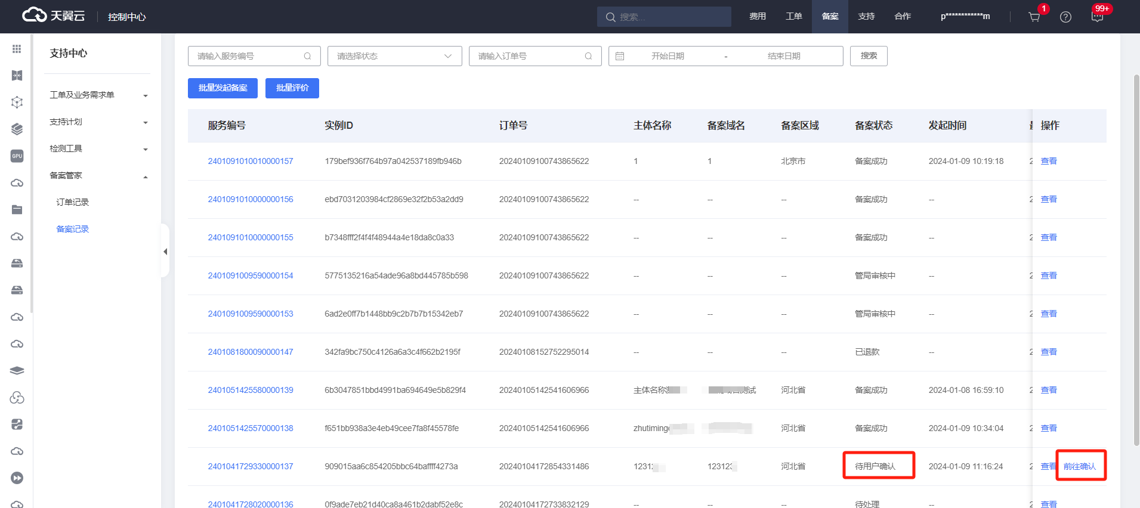Click the 发起时间 column header
The image size is (1140, 508).
[947, 125]
